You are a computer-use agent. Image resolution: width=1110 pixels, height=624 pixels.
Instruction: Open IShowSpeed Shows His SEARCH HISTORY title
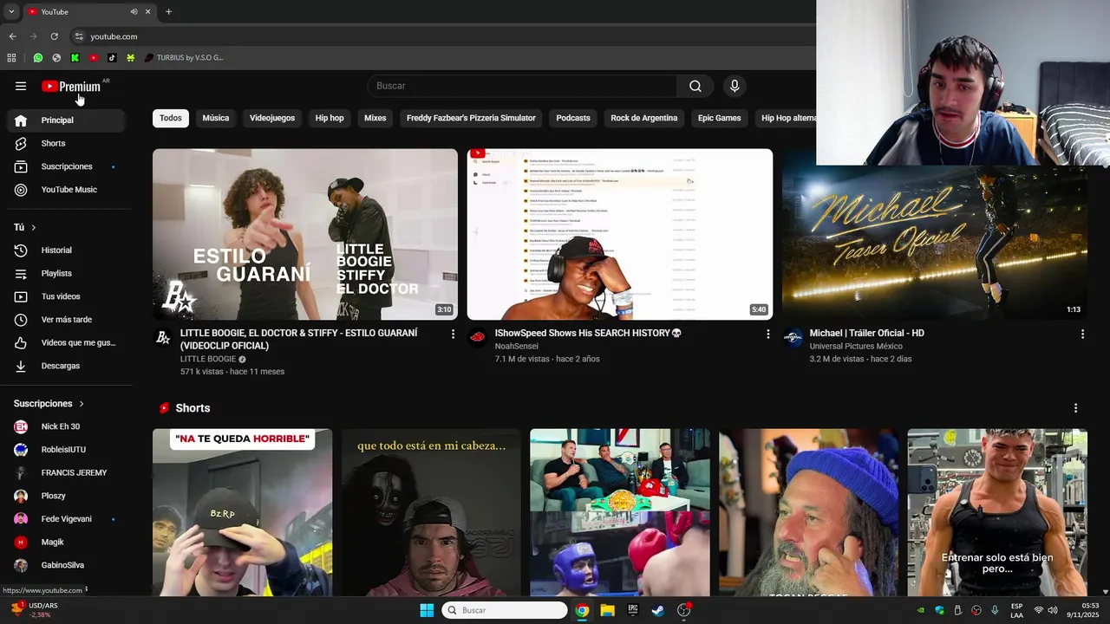(x=589, y=333)
